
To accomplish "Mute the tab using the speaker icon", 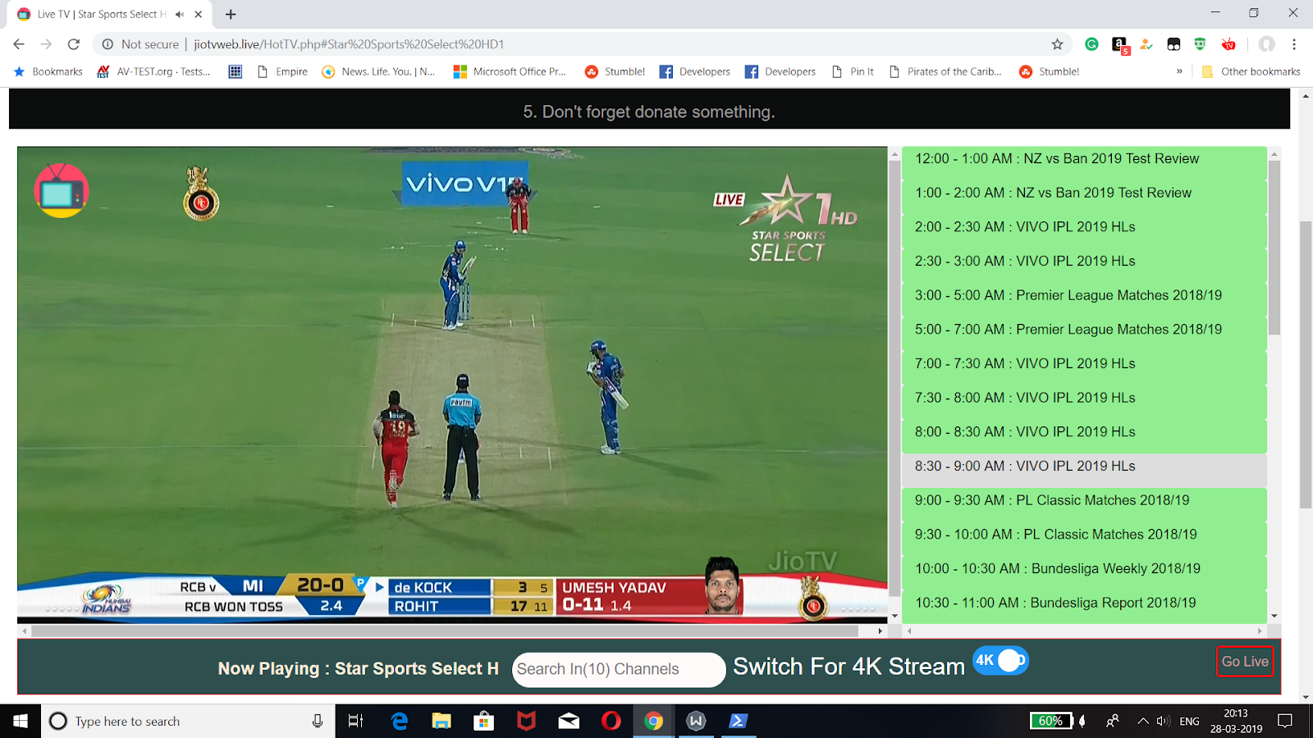I will (x=180, y=14).
